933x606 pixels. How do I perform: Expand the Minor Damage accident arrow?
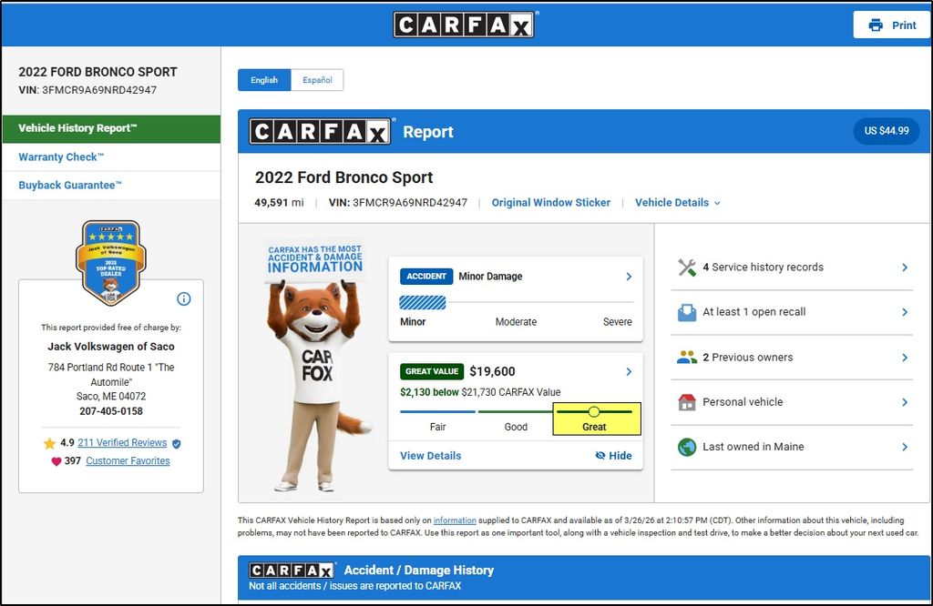coord(629,277)
